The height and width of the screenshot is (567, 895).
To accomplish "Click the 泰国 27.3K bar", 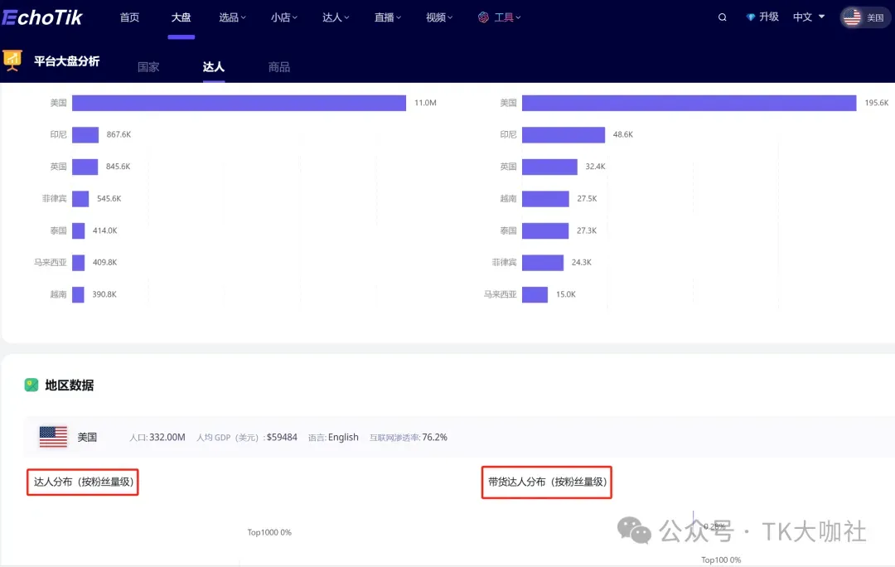I will coord(545,230).
